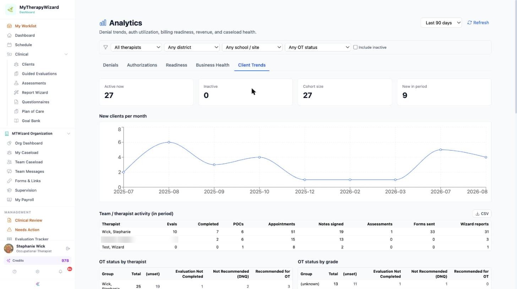The width and height of the screenshot is (517, 289).
Task: Open notifications bell icon
Action: [x=60, y=272]
